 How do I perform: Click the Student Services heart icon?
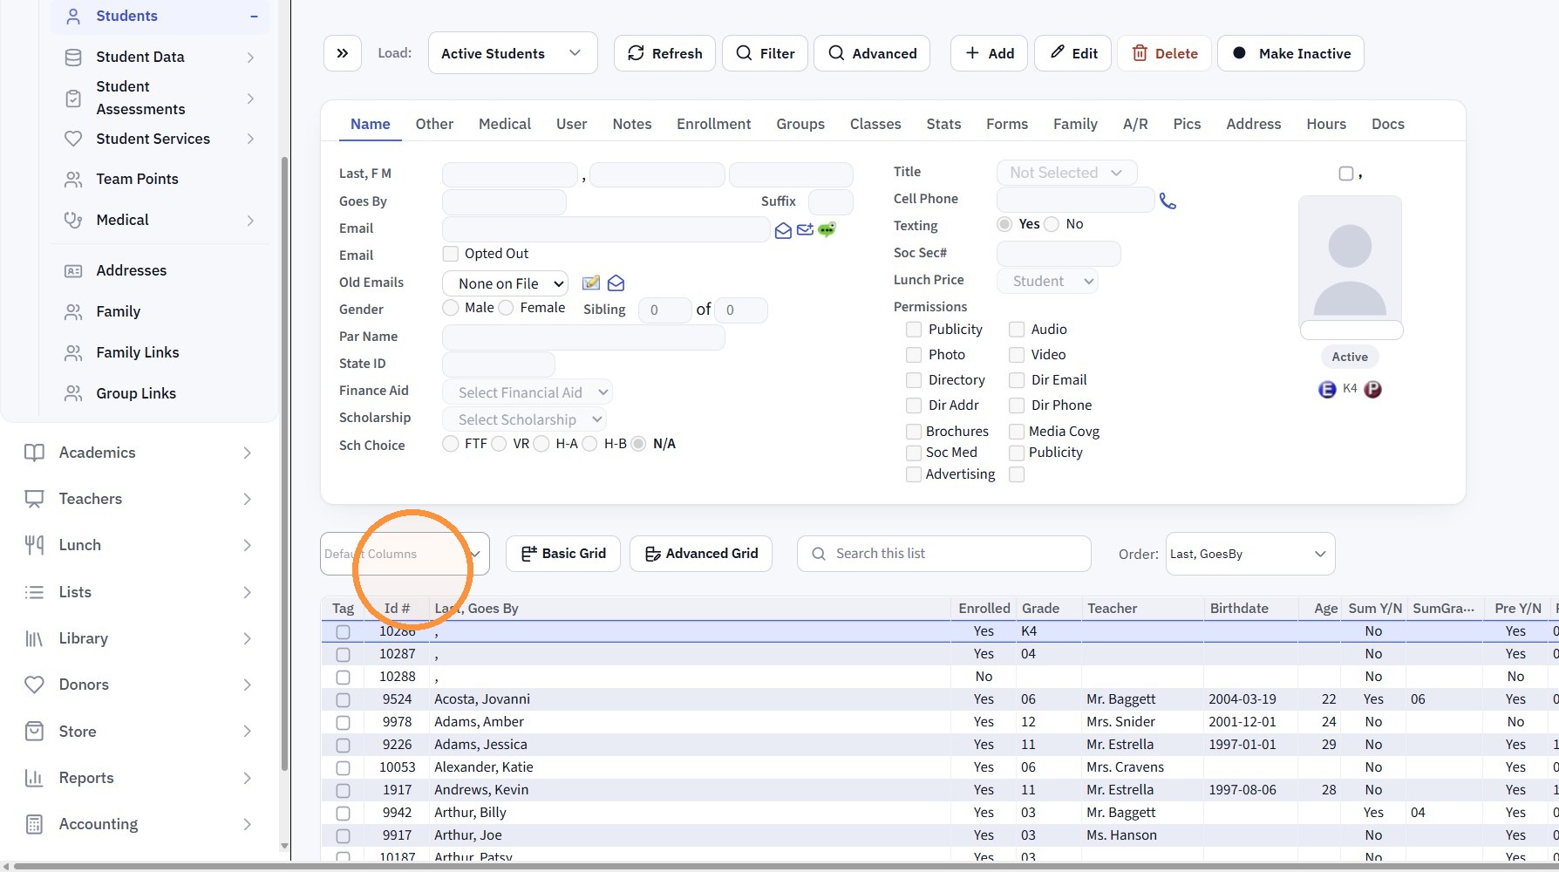[73, 140]
